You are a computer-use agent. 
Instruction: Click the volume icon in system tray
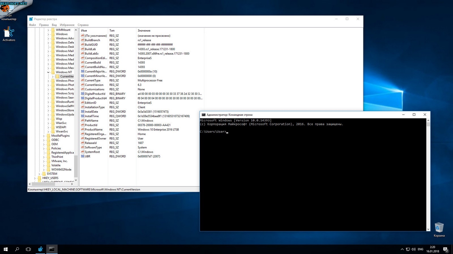click(x=414, y=249)
